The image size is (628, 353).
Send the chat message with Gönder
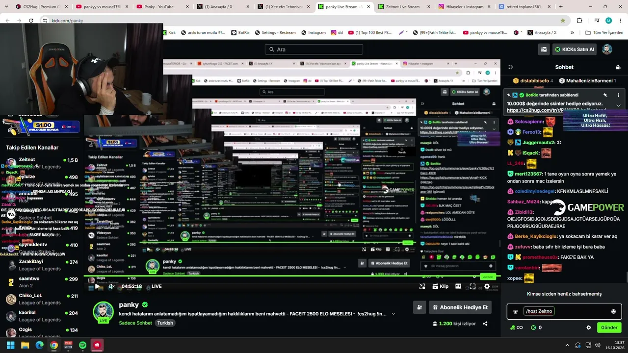point(609,328)
